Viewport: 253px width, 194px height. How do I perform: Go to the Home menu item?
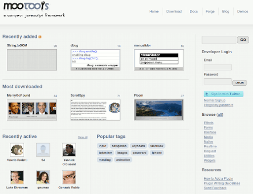[x=154, y=11]
